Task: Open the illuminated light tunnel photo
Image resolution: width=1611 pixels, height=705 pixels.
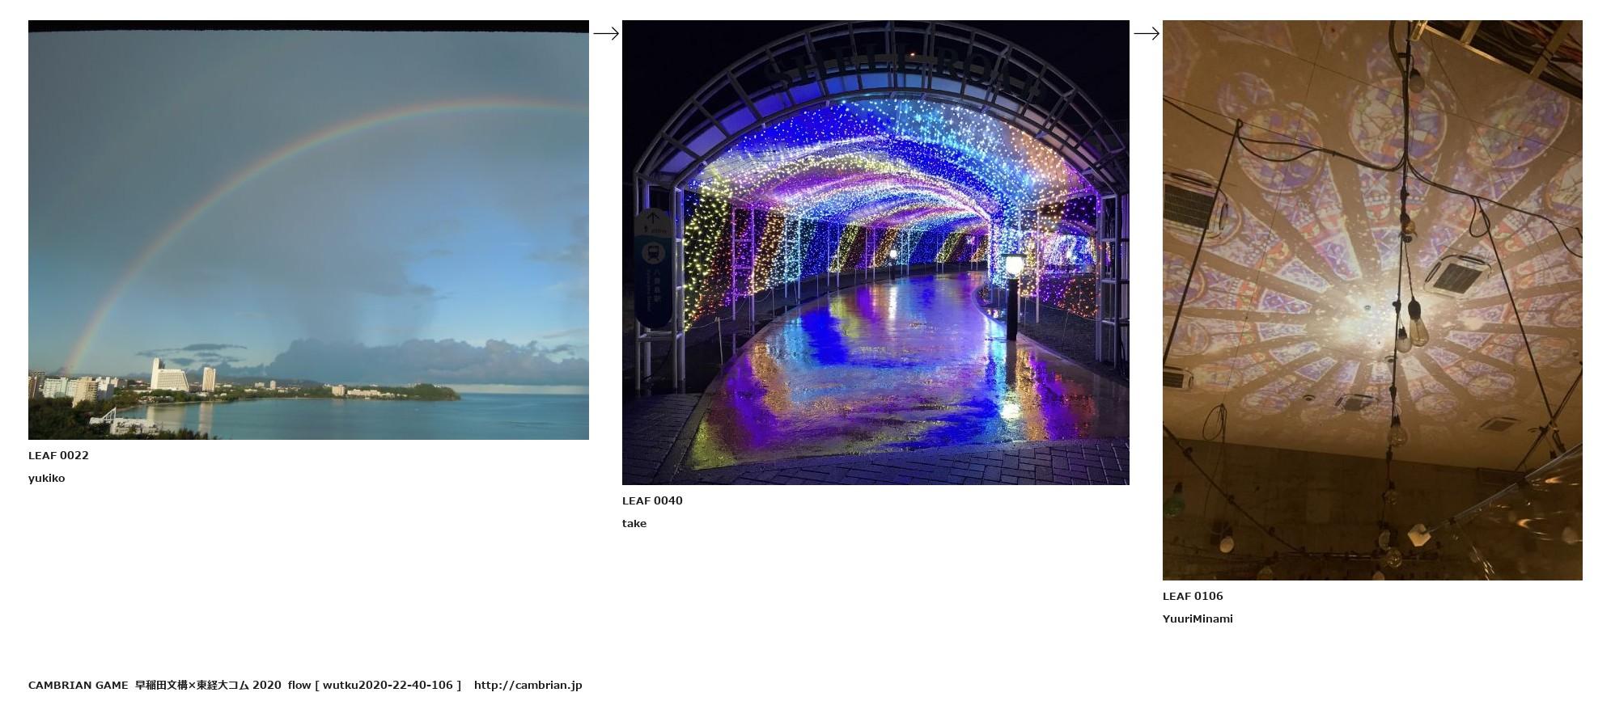Action: click(875, 252)
